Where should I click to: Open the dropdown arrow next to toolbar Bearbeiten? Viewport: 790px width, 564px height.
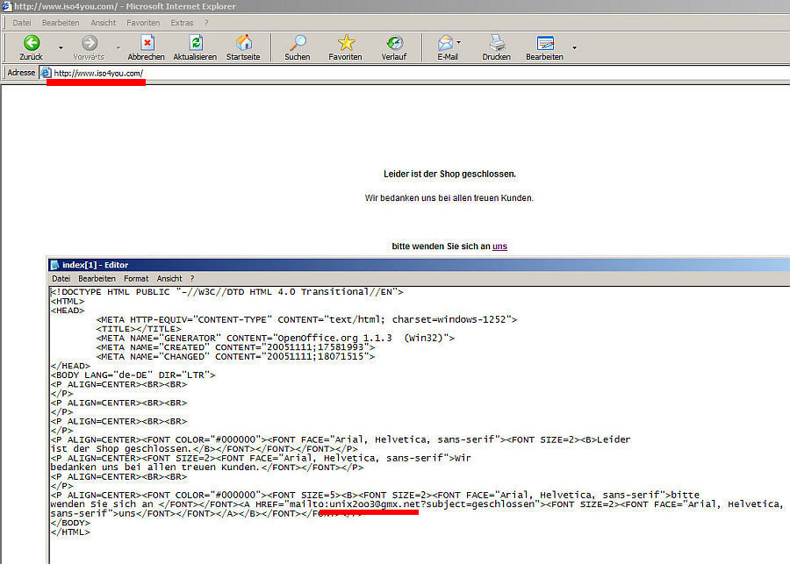pyautogui.click(x=575, y=47)
